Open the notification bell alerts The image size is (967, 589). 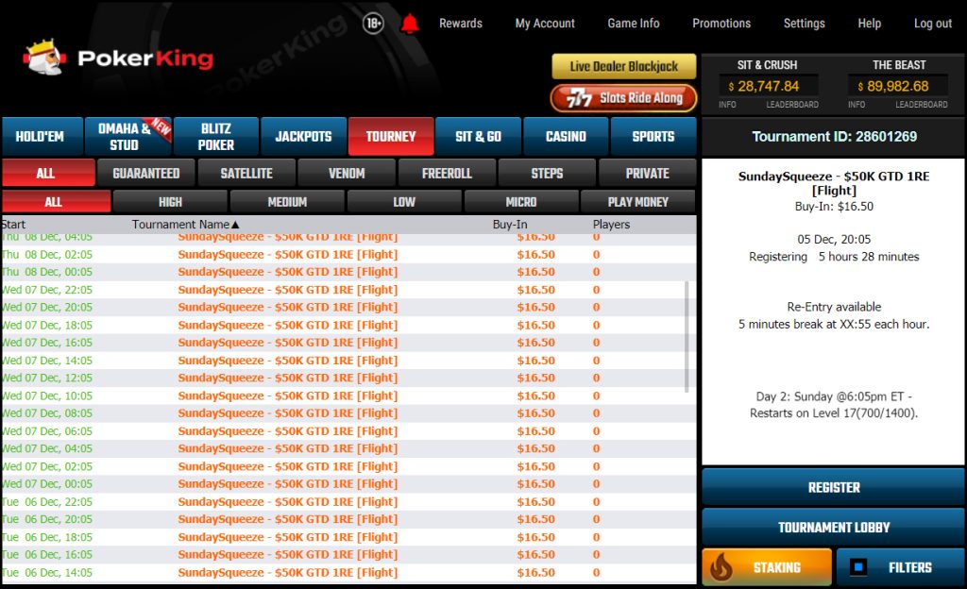tap(410, 24)
